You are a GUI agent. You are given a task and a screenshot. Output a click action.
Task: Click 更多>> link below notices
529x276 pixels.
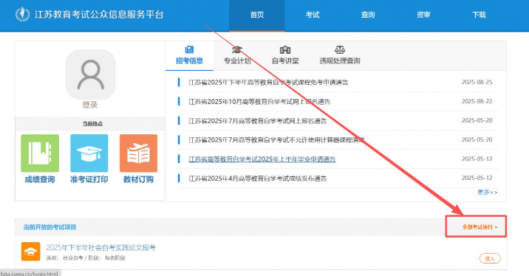point(487,192)
